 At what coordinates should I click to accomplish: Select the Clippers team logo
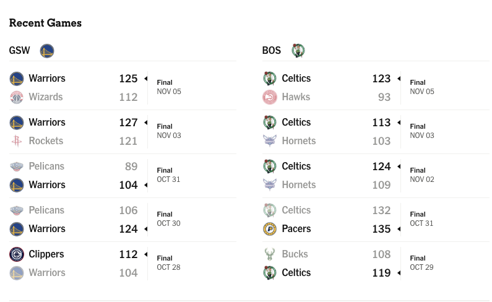point(17,254)
